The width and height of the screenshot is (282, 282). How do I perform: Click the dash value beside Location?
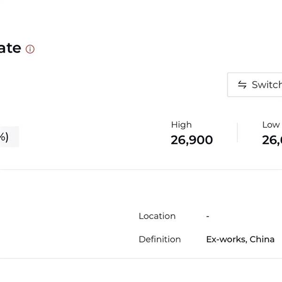(208, 216)
